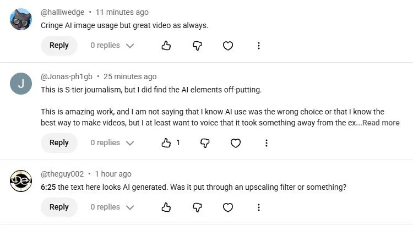Reply to the @halliwedge comment
The image size is (413, 225).
click(x=59, y=46)
